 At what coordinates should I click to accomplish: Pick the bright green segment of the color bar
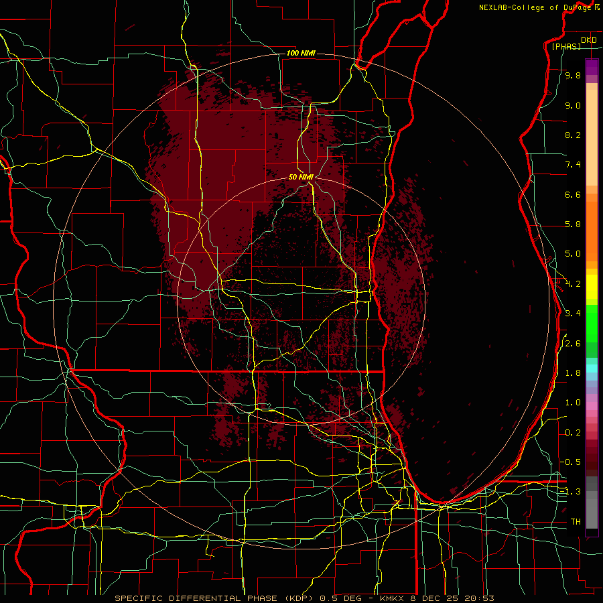[592, 323]
